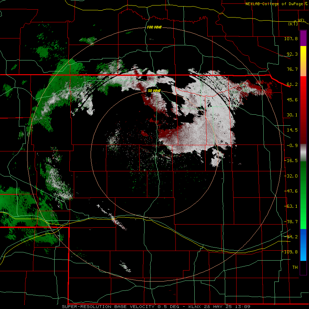The width and height of the screenshot is (309, 309).
Task: Select the 92.3 scale value
Action: [292, 54]
